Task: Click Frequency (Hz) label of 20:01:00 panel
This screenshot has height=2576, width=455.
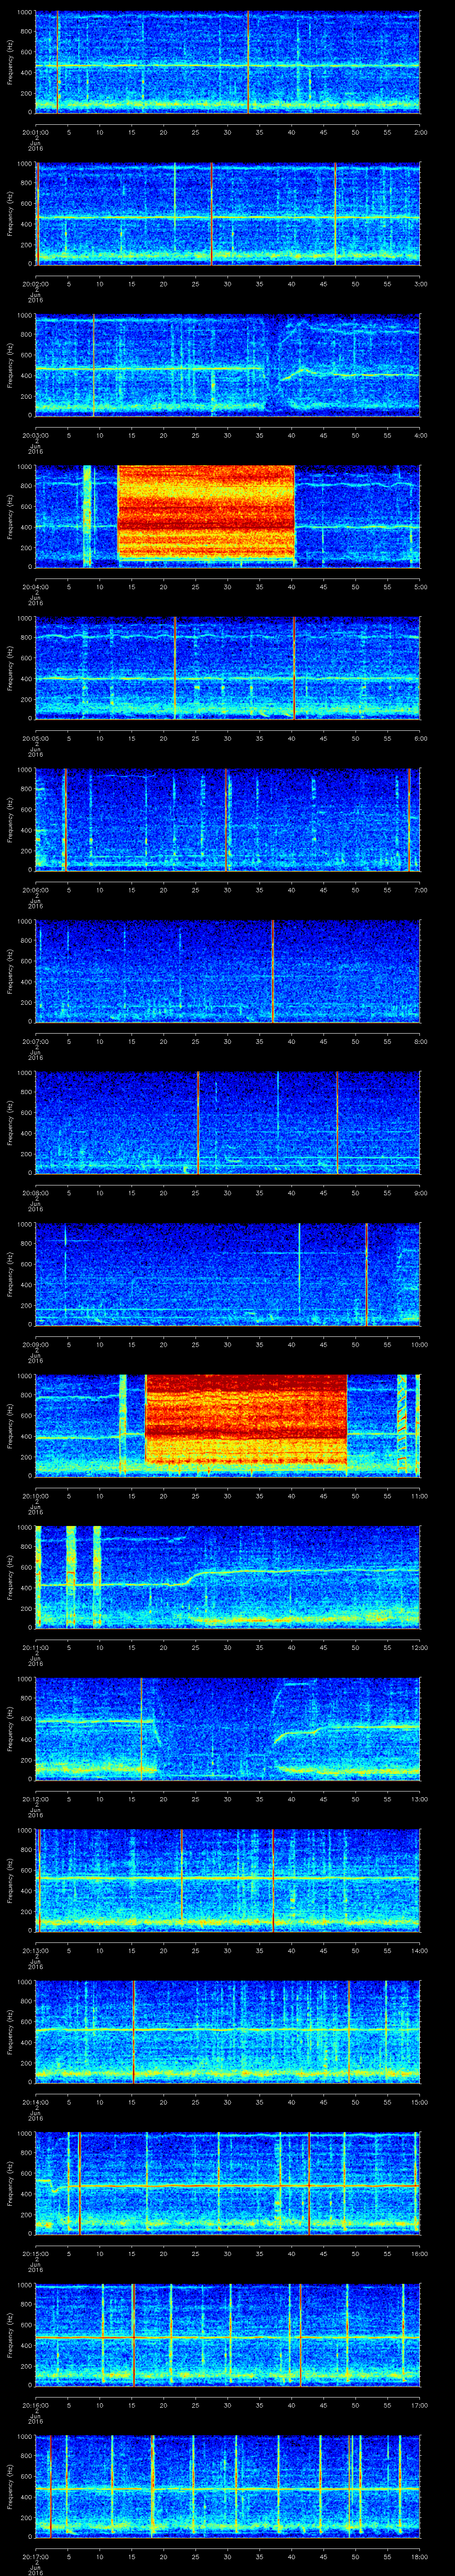Action: (10, 63)
